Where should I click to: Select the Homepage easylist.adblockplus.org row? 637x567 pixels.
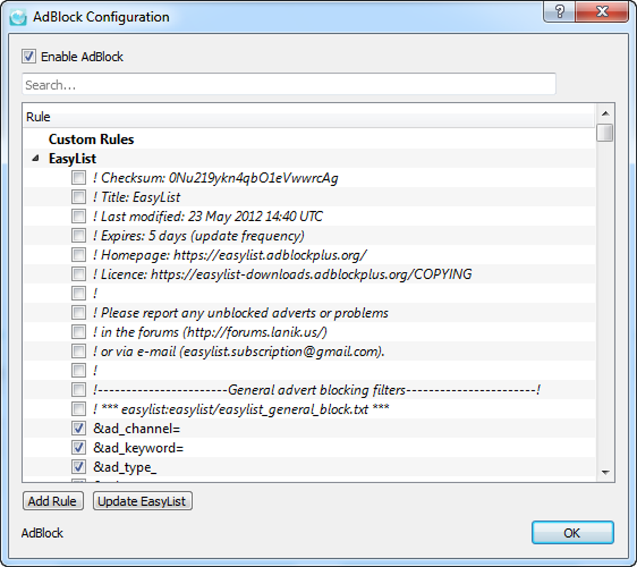tap(230, 255)
